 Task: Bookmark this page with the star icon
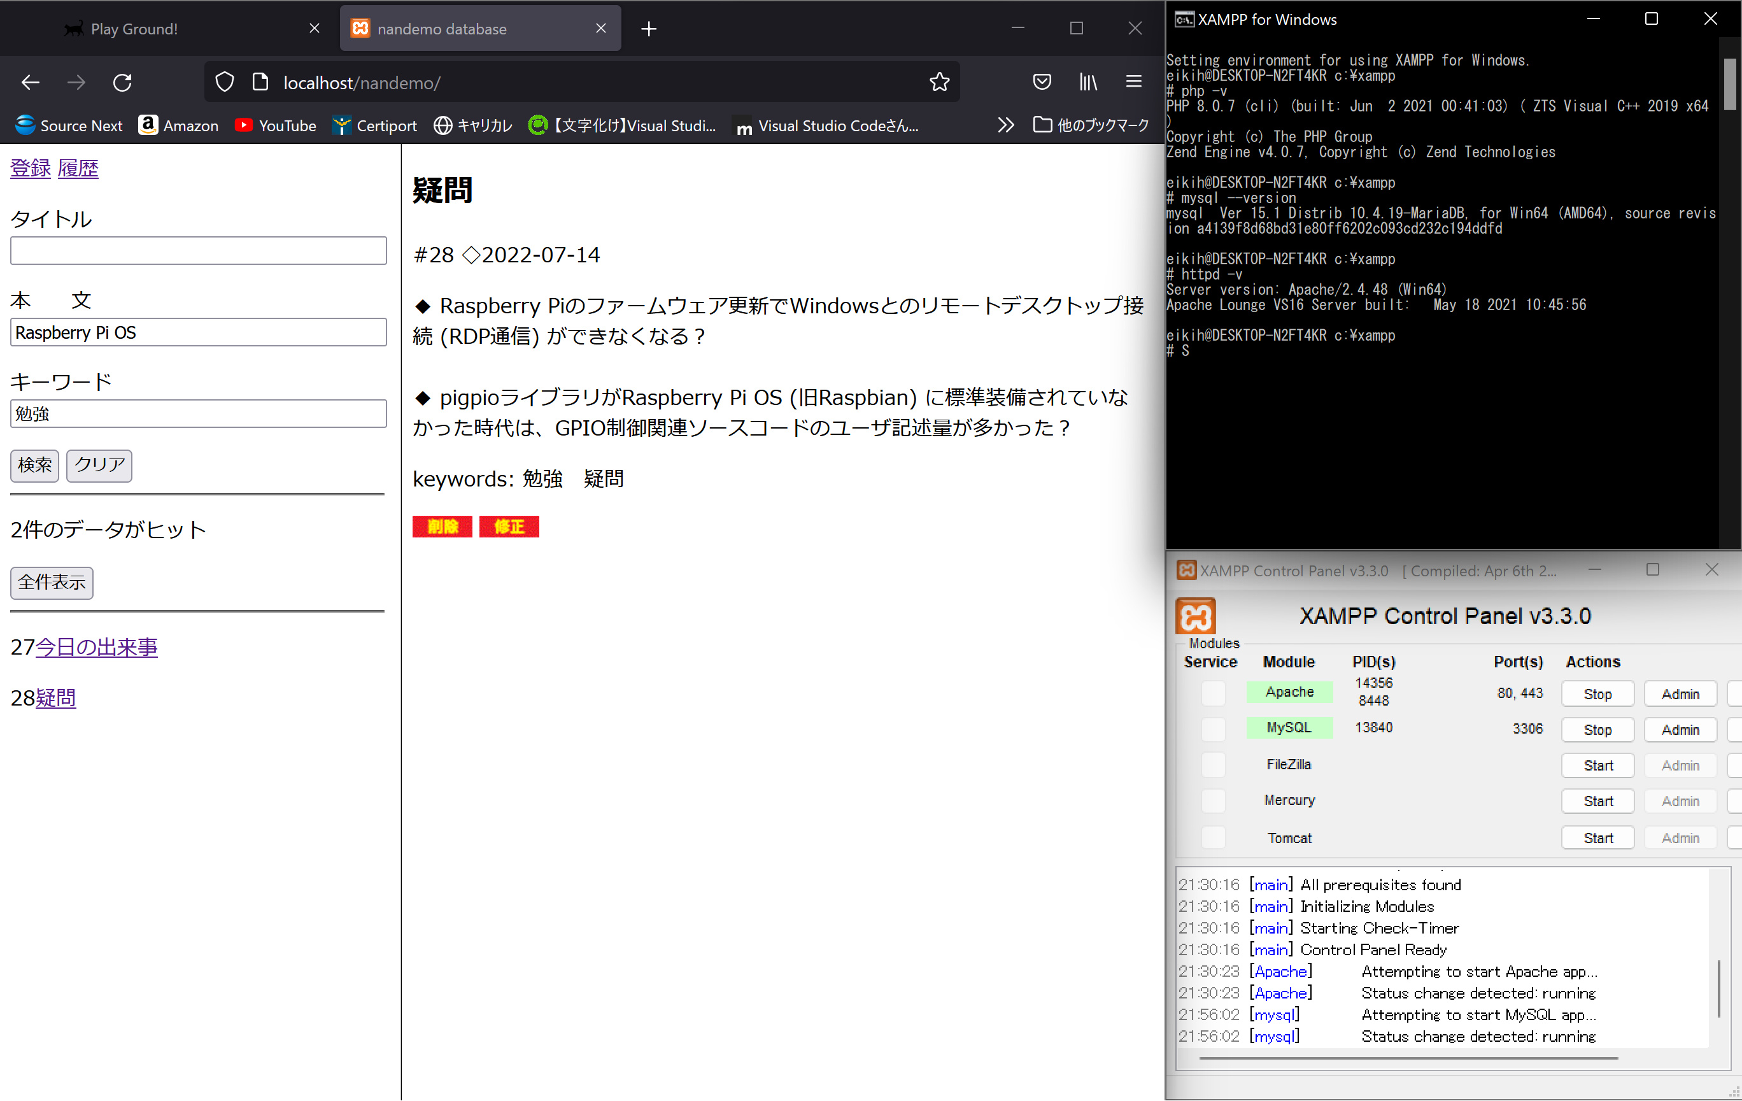(x=938, y=82)
